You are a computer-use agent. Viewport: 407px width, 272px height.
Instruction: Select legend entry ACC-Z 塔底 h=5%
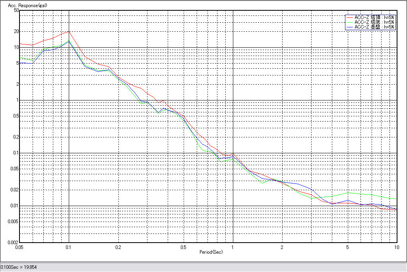(x=374, y=22)
